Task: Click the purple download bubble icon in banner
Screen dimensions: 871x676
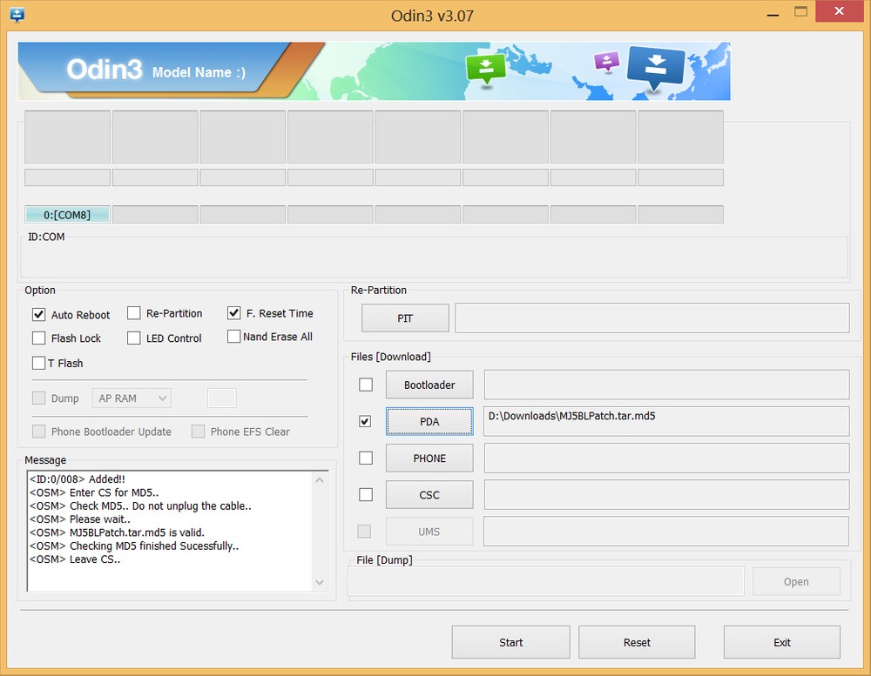Action: click(x=606, y=61)
